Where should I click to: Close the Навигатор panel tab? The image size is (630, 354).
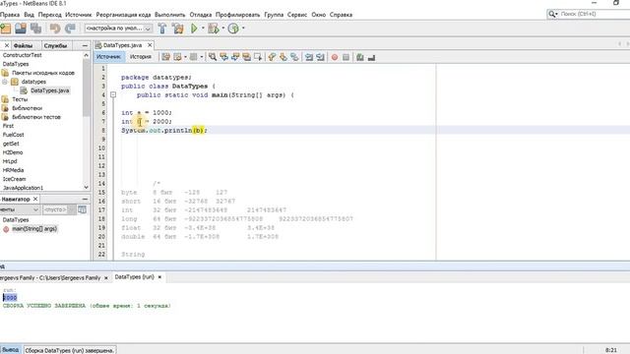[x=35, y=199]
